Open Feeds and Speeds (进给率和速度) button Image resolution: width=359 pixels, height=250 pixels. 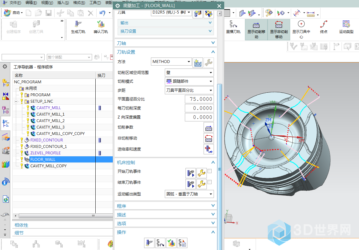[x=208, y=149]
